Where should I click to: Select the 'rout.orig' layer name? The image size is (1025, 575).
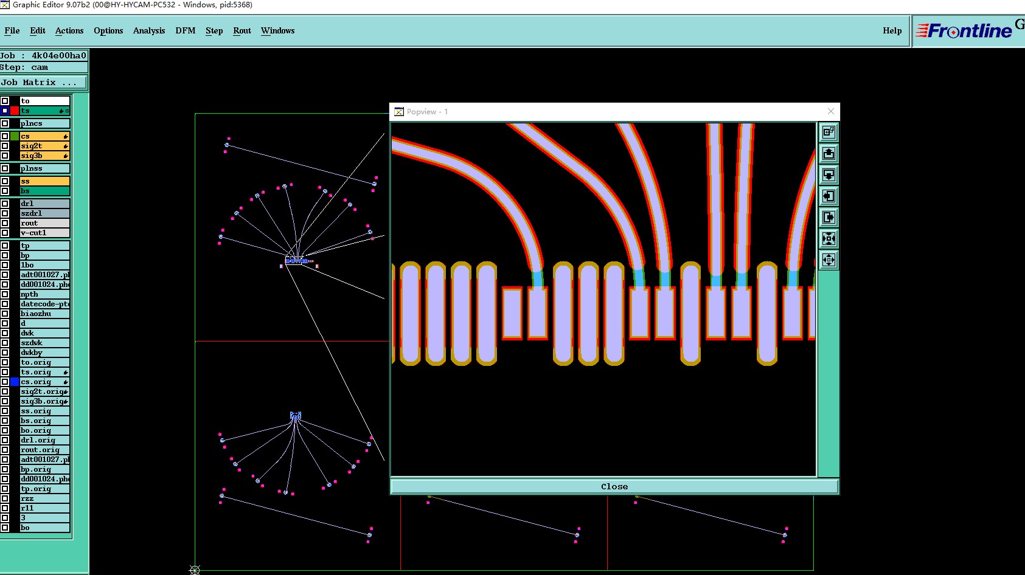(x=45, y=450)
